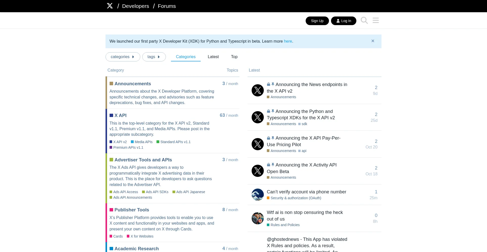Open the '@ghostednews' topic
487x252 pixels.
tap(307, 245)
